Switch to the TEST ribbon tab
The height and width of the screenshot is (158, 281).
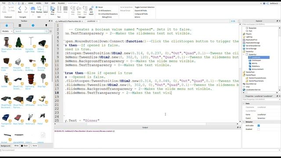click(x=46, y=3)
